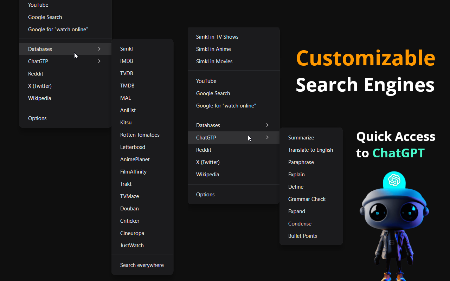Select YouTube in the middle menu
Image resolution: width=450 pixels, height=281 pixels.
206,81
